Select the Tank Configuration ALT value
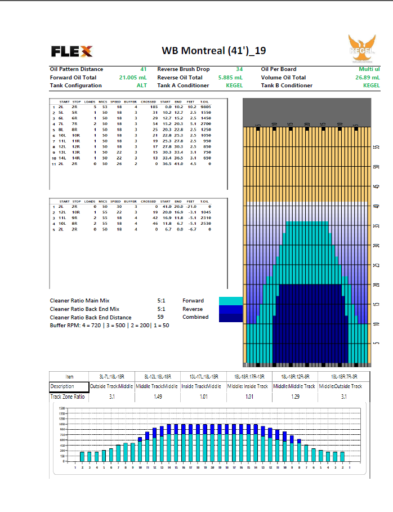The width and height of the screenshot is (393, 512). click(141, 86)
